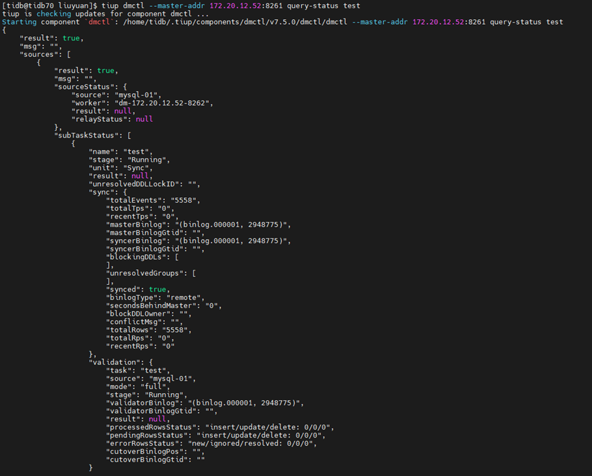Select the "cutoverBinlogPos" line

pyautogui.click(x=155, y=451)
